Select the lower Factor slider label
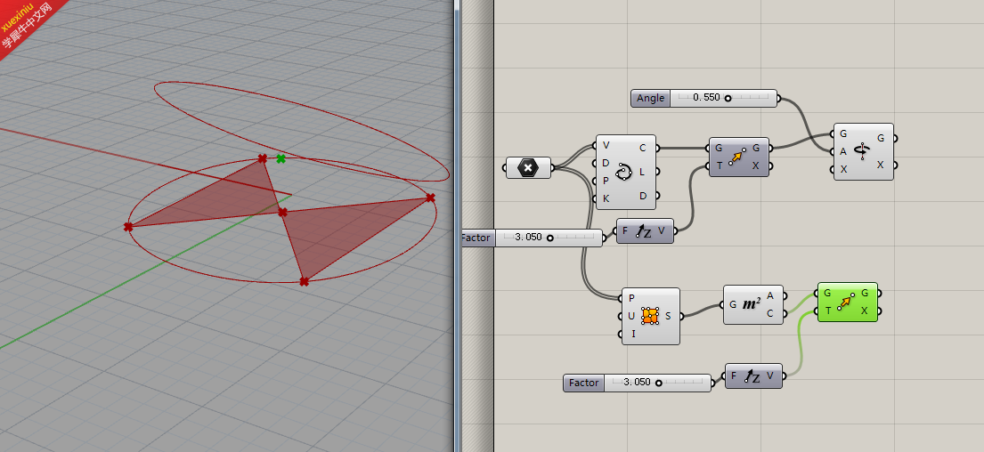Screen dimensions: 984x452 coord(583,383)
